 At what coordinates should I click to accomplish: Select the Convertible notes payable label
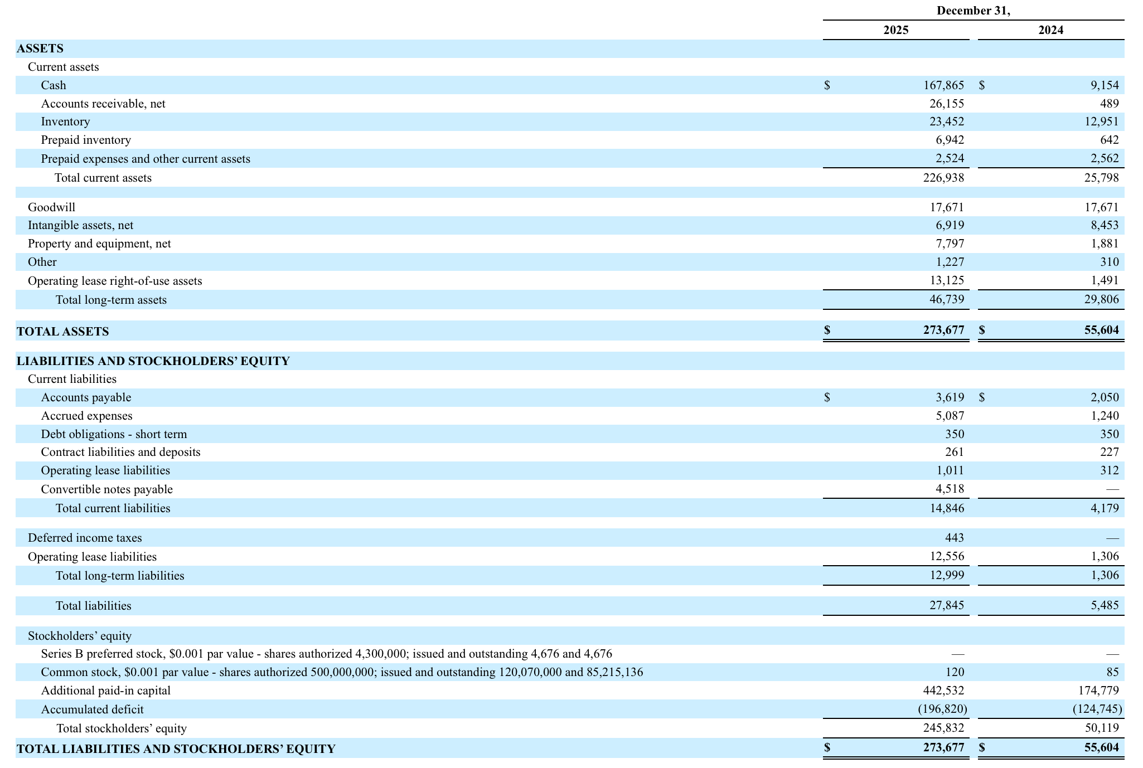[x=106, y=489]
